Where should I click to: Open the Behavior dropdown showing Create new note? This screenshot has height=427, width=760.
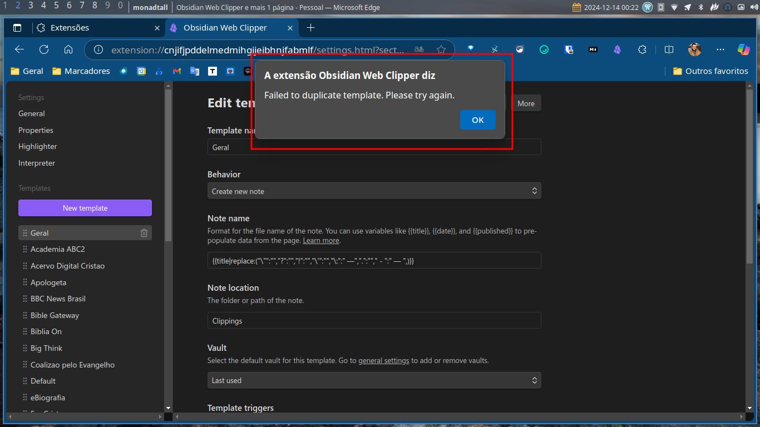click(374, 191)
